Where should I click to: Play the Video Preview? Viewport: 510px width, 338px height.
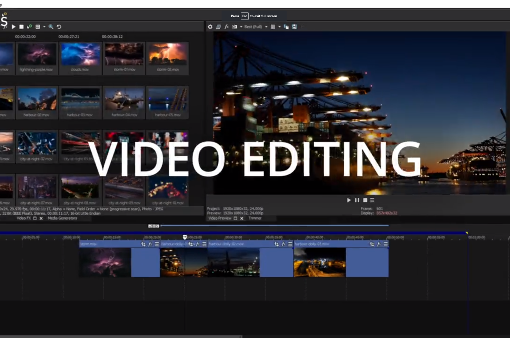[x=349, y=200]
